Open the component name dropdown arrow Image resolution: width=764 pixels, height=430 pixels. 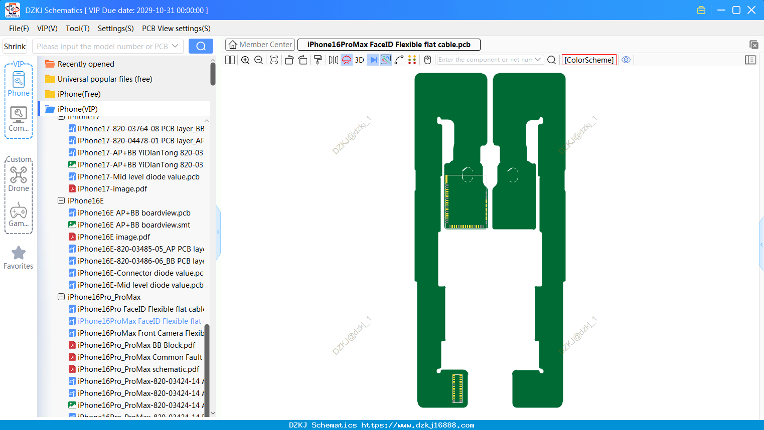click(x=538, y=60)
